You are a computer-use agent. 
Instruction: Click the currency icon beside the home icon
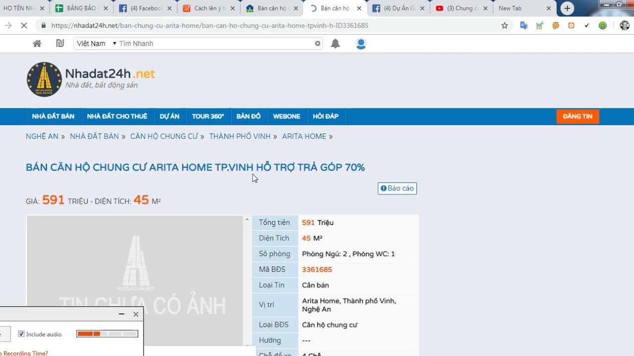click(x=60, y=44)
